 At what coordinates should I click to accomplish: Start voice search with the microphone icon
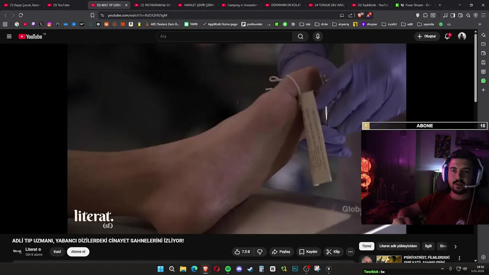coord(317,36)
